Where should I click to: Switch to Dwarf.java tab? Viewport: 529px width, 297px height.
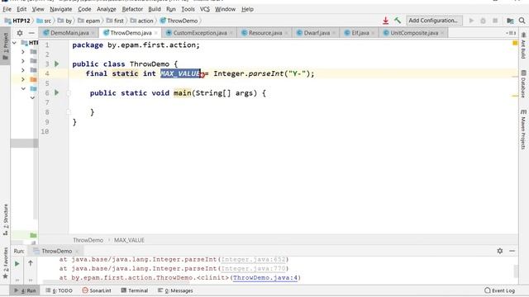coord(317,33)
